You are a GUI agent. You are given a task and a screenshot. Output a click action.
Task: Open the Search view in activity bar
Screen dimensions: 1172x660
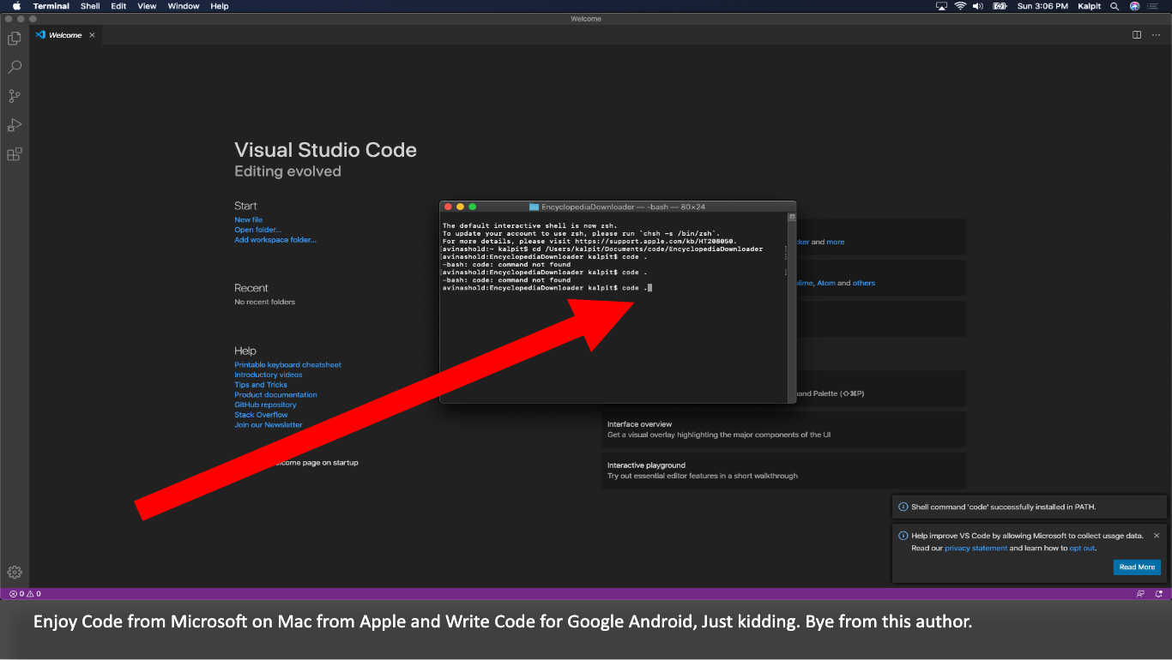pyautogui.click(x=15, y=67)
